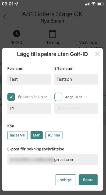
Task: Tap the clock icon above 15:20
Action: click(17, 34)
